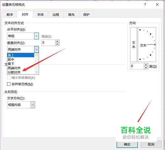Image resolution: width=165 pixels, height=150 pixels.
Task: Click the dropdown list's scroll down arrow
Action: point(37,72)
